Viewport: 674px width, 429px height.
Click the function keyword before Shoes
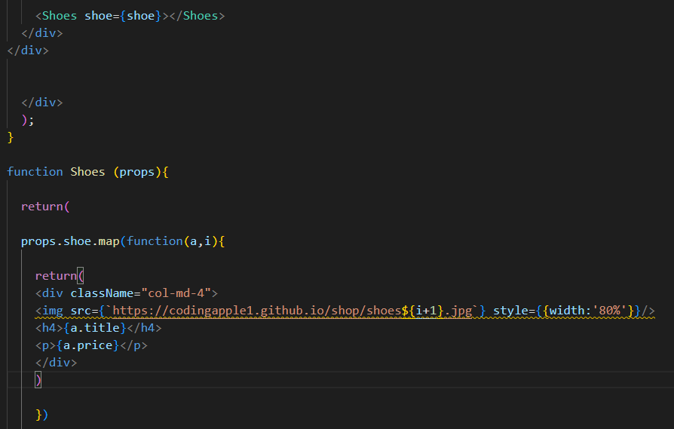pos(35,172)
